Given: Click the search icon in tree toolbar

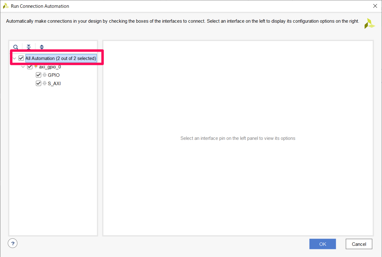Looking at the screenshot, I should 16,47.
